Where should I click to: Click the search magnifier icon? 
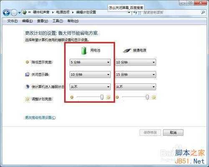pyautogui.click(x=203, y=12)
